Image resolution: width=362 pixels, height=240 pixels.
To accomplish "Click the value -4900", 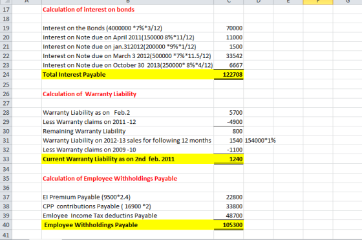I will (x=235, y=122).
